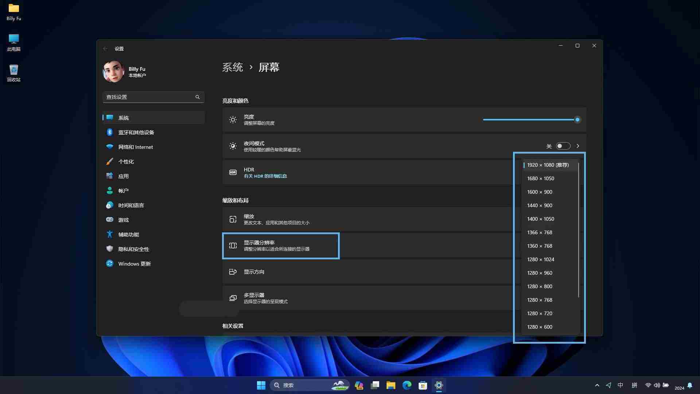Open File Explorer from the taskbar

point(391,385)
